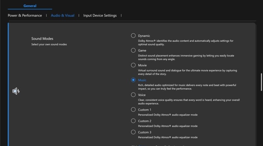Click the selected Music radio button
The width and height of the screenshot is (263, 146).
[x=133, y=80]
